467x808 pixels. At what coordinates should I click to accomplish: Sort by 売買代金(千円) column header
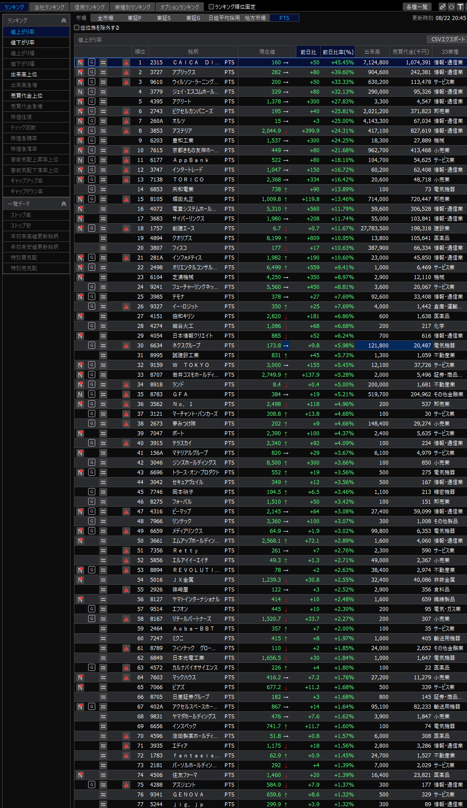click(411, 52)
